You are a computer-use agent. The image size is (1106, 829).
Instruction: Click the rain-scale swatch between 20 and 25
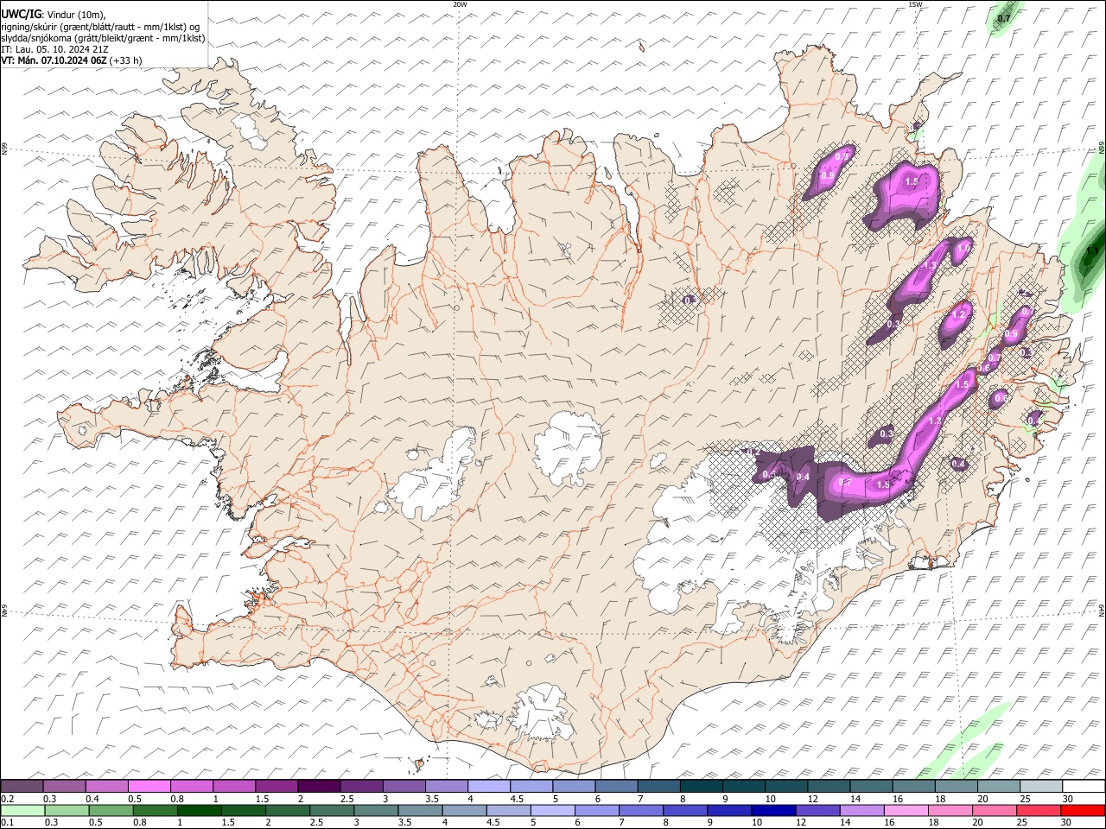(x=994, y=810)
